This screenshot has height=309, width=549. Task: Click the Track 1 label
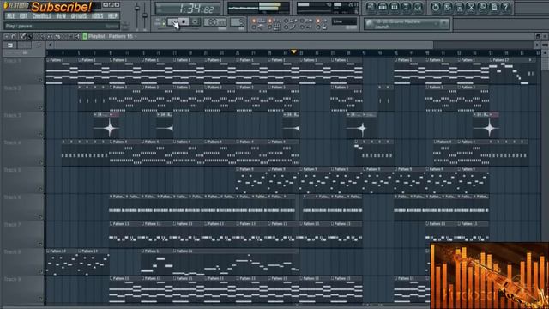(12, 61)
